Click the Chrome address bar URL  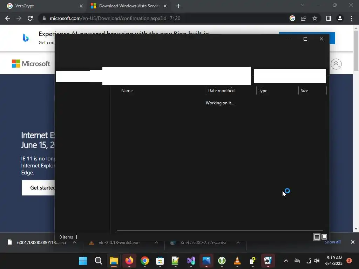pos(115,18)
